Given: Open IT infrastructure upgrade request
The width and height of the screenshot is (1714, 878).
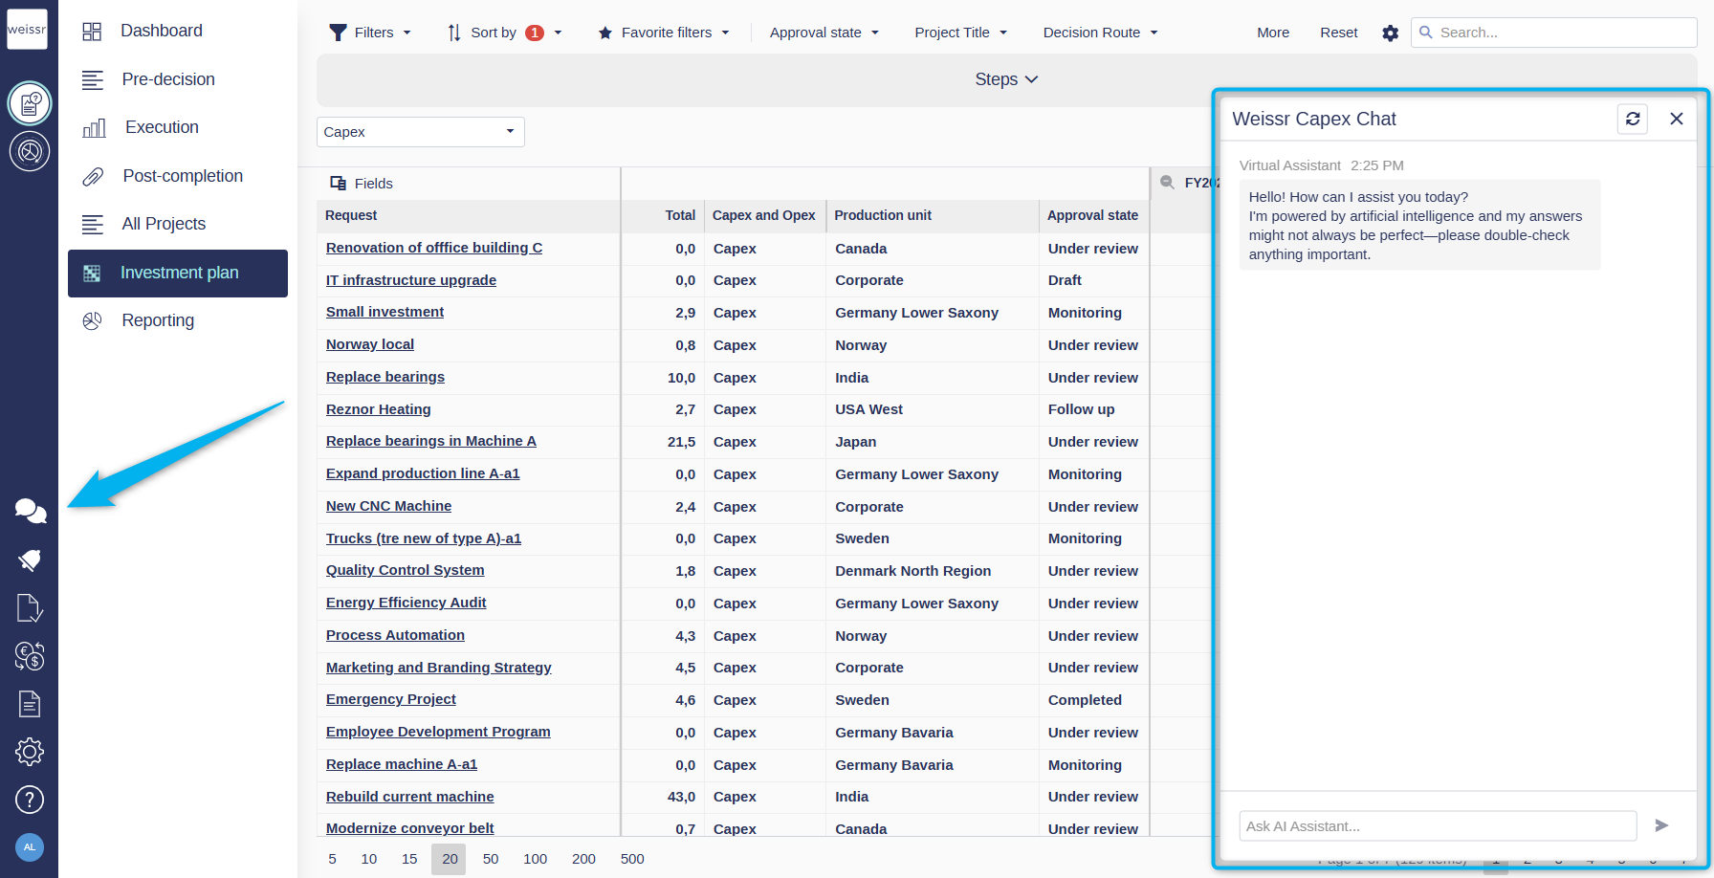Looking at the screenshot, I should tap(411, 280).
